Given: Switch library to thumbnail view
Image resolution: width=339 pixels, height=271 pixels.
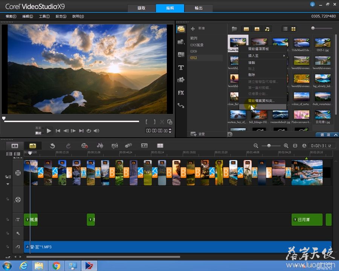Looking at the screenshot, I should pyautogui.click(x=293, y=29).
